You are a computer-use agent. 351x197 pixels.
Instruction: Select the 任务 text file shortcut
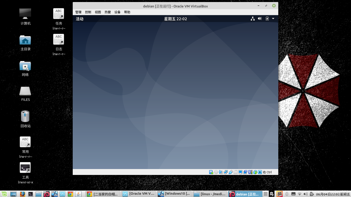click(59, 14)
